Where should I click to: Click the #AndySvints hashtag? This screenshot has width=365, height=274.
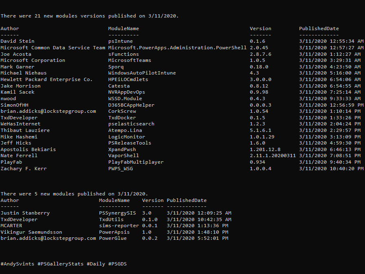pos(18,264)
